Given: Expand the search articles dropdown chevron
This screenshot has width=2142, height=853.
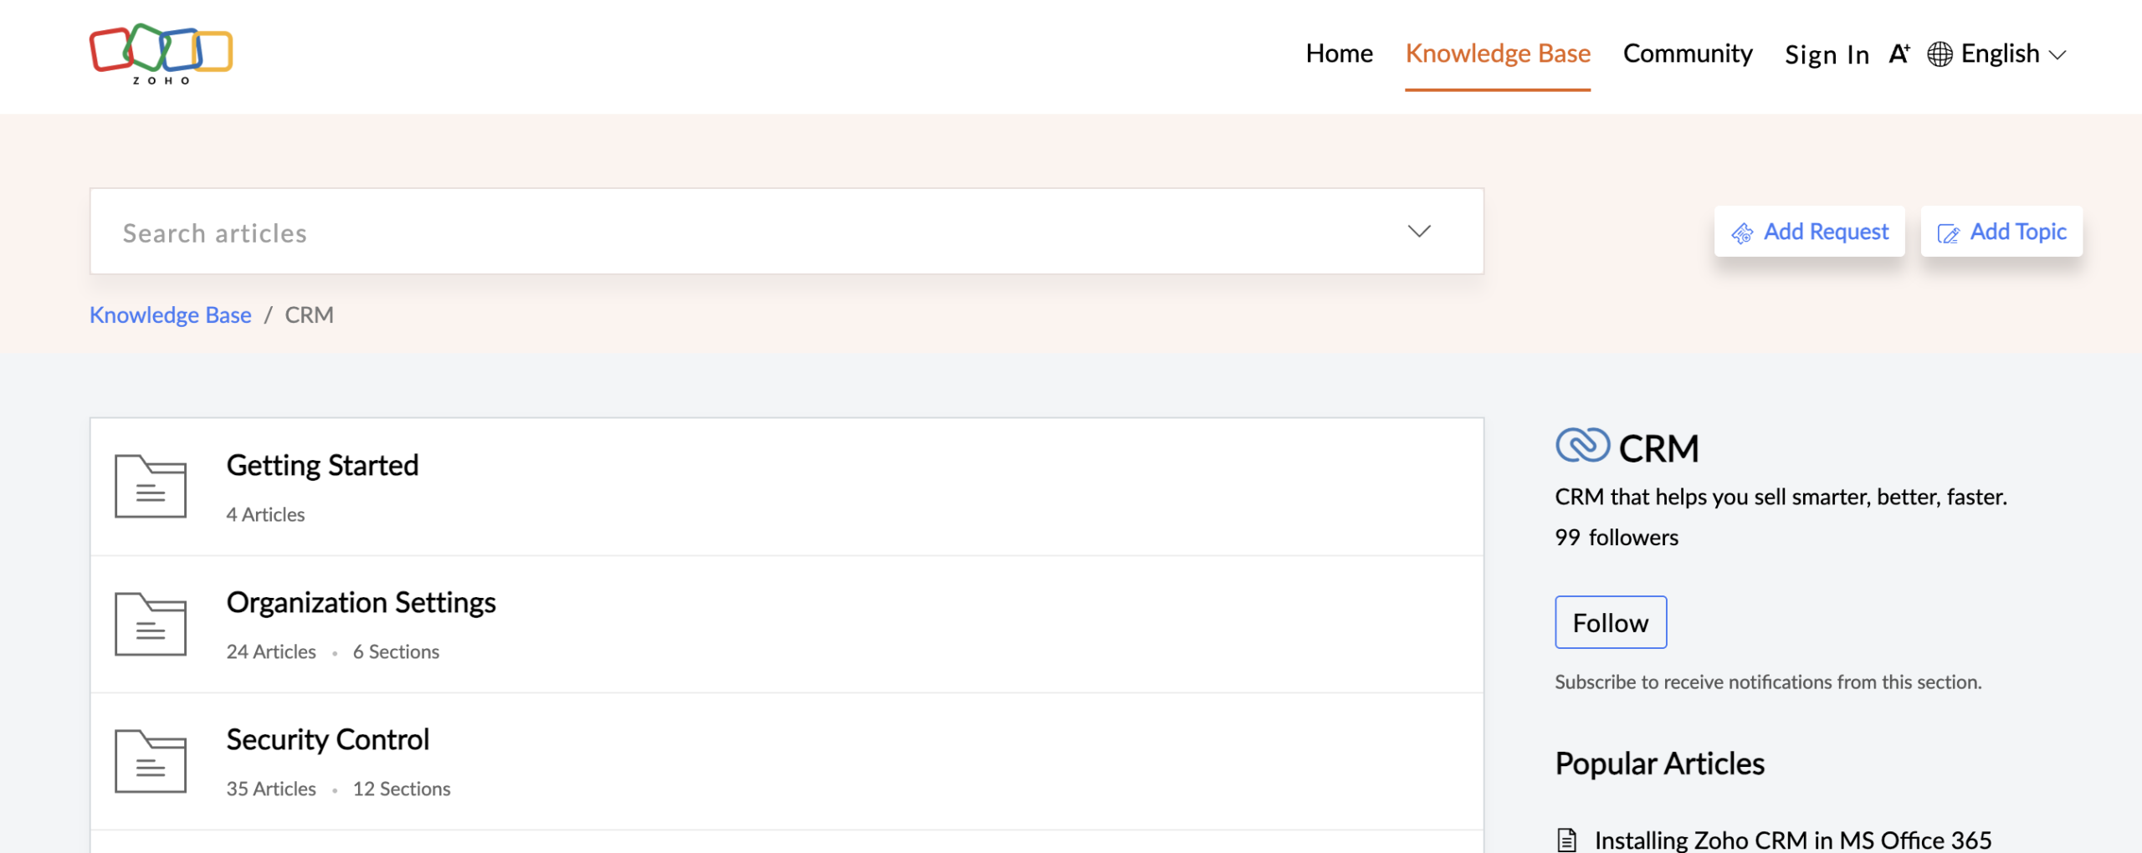Looking at the screenshot, I should [x=1419, y=231].
